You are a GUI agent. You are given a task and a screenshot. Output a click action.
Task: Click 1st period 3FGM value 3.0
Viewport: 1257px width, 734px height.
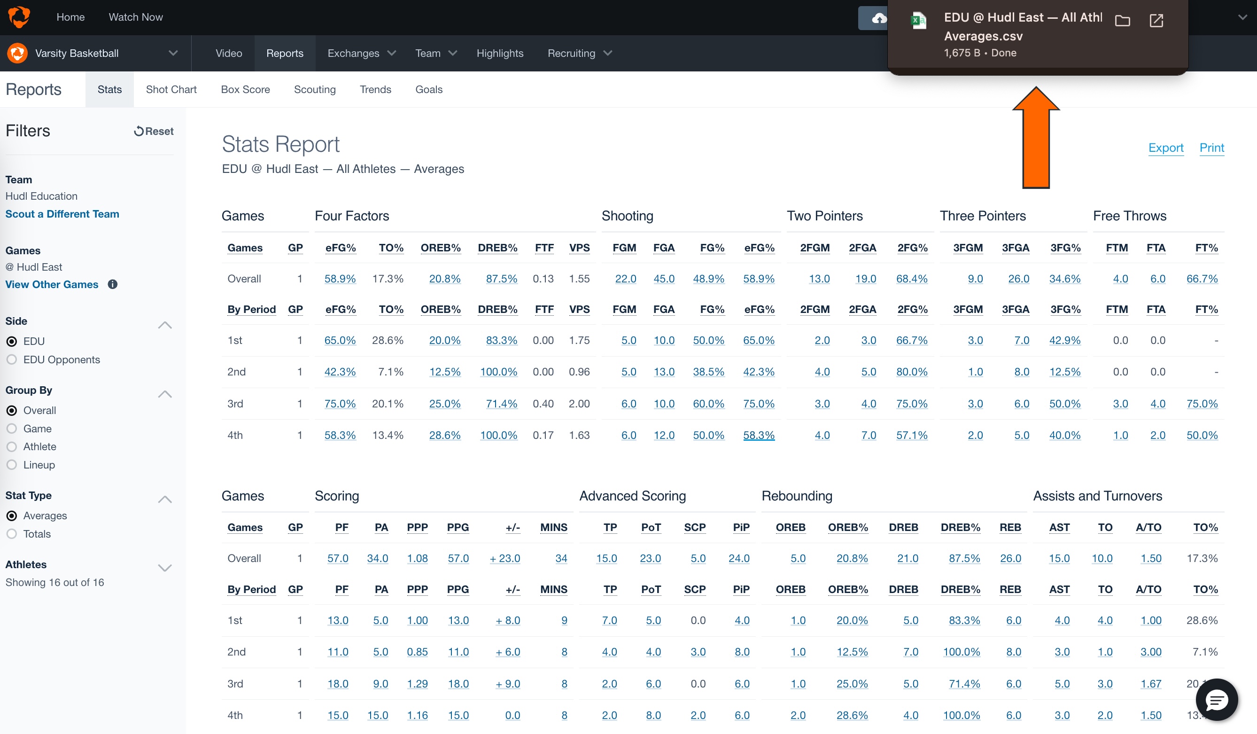(976, 341)
